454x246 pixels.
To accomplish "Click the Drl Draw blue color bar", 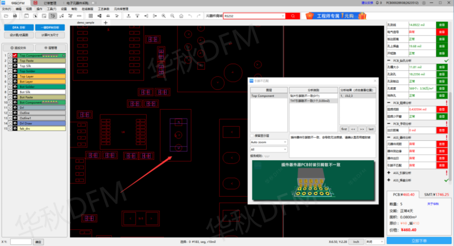I will coord(42,123).
